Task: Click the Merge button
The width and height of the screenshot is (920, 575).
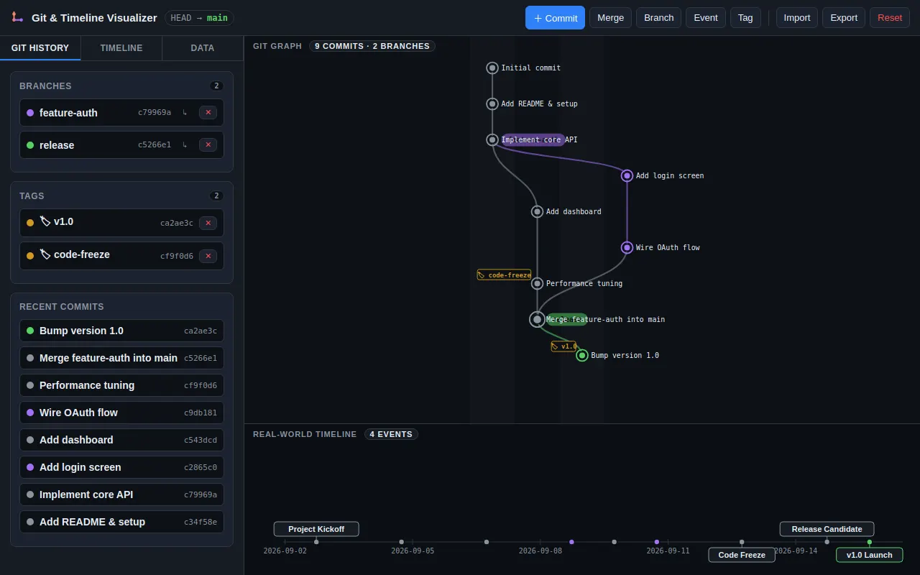Action: coord(610,17)
